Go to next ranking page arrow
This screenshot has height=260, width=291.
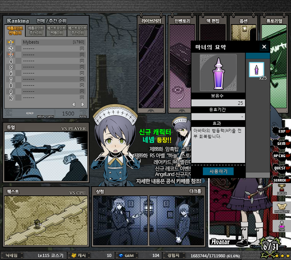click(83, 104)
